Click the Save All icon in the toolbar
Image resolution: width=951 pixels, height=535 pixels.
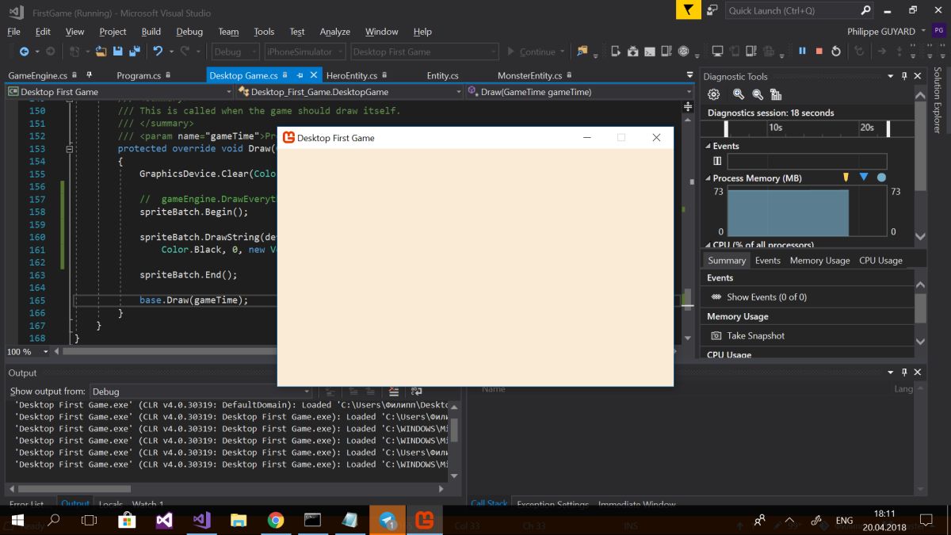[133, 52]
